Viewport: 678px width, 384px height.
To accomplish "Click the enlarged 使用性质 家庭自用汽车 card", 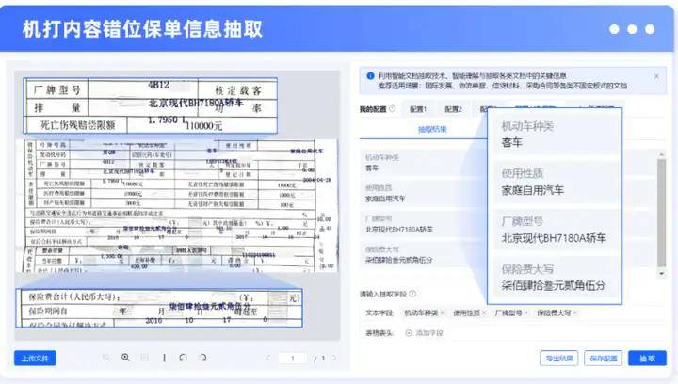I will coord(556,183).
